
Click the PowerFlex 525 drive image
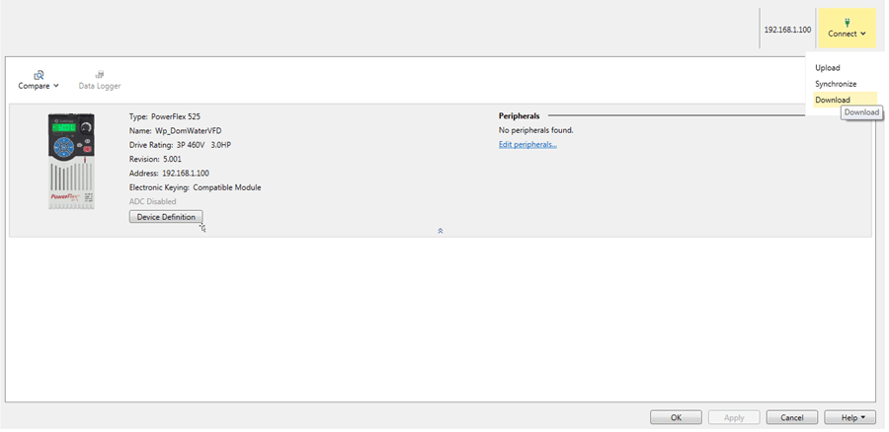tap(71, 162)
